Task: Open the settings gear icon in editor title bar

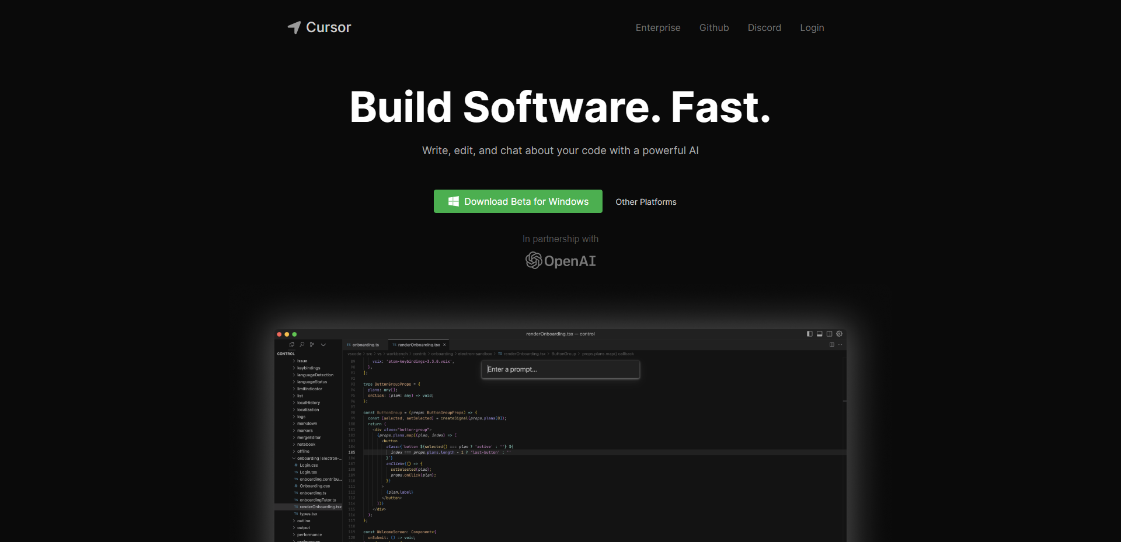Action: [x=839, y=334]
